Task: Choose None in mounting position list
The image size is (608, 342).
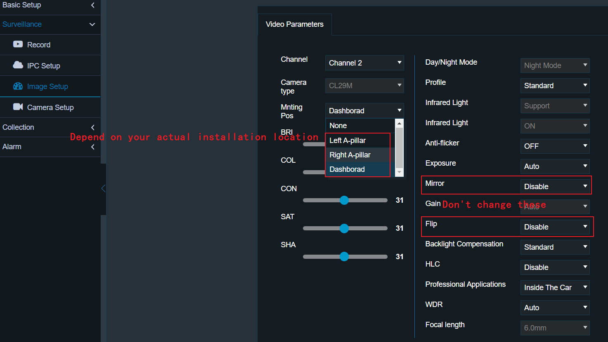Action: (x=338, y=126)
